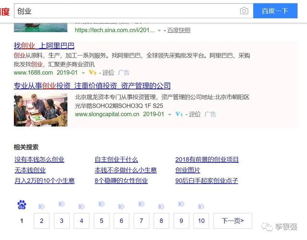307x240 pixels.
Task: Go to results page 3
Action: pyautogui.click(x=61, y=221)
